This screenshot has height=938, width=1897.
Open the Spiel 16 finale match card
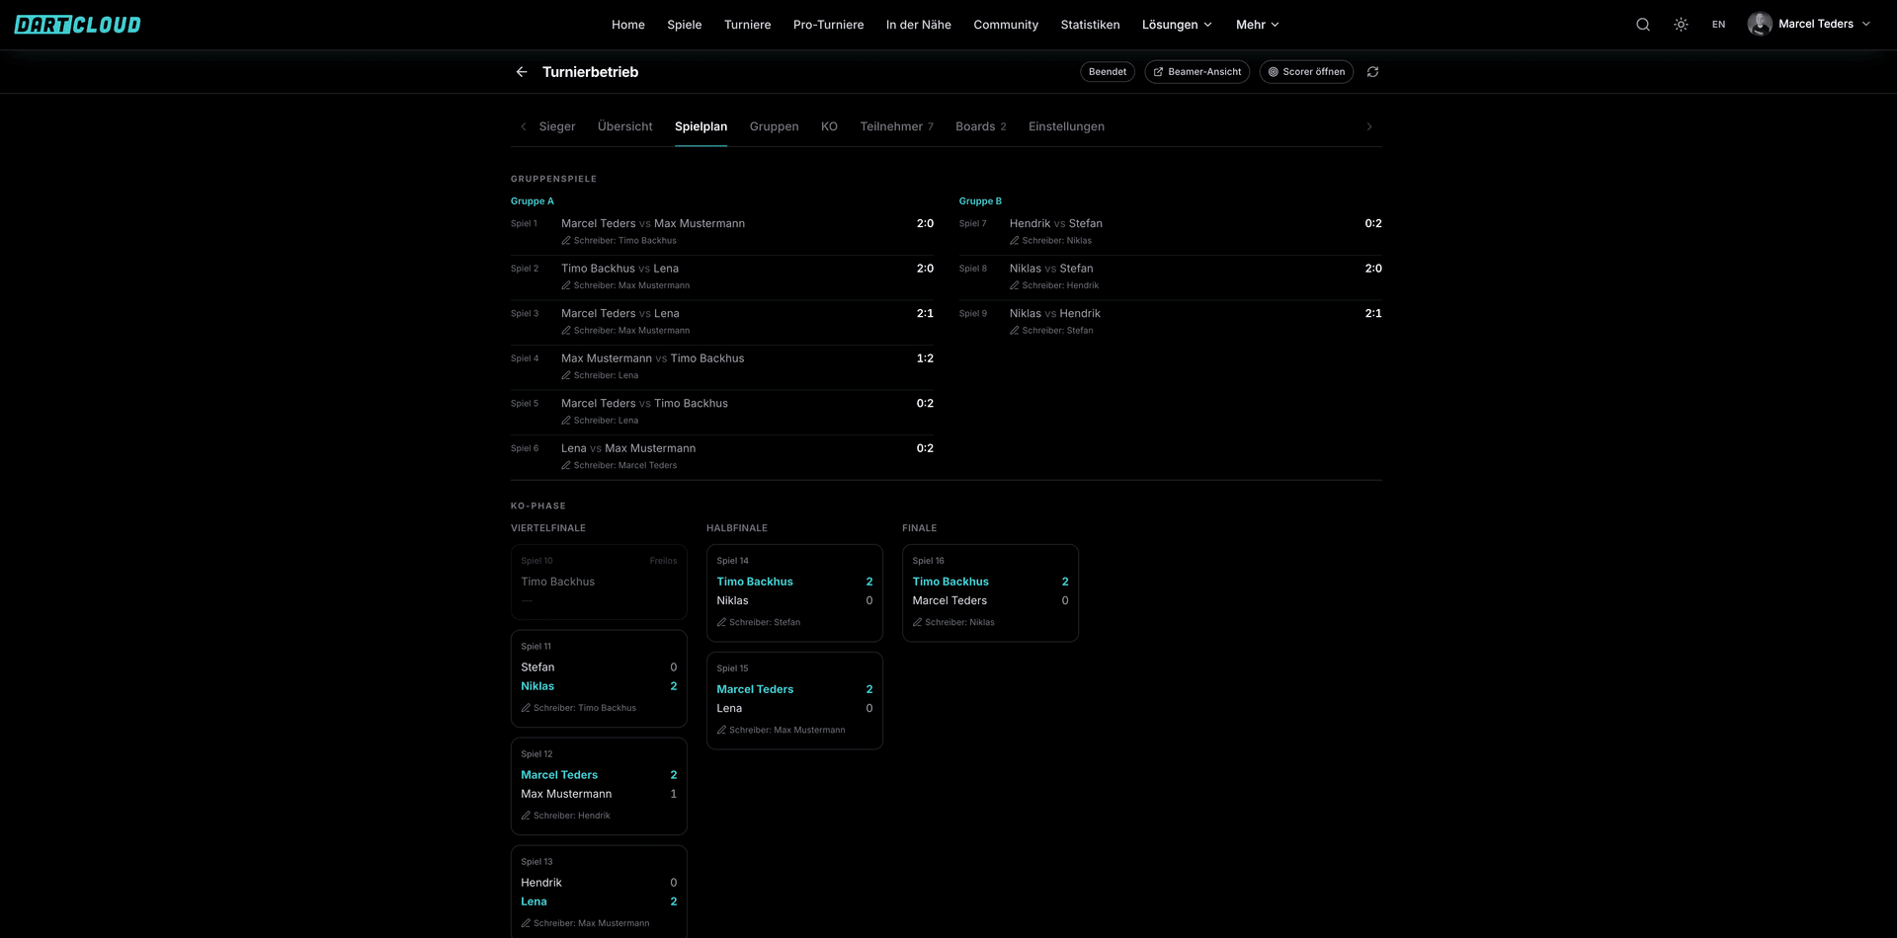pyautogui.click(x=990, y=592)
